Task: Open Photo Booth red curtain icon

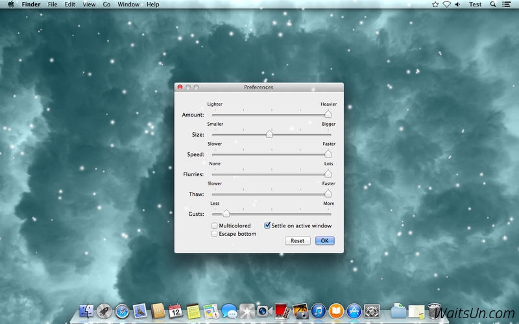Action: pos(282,311)
